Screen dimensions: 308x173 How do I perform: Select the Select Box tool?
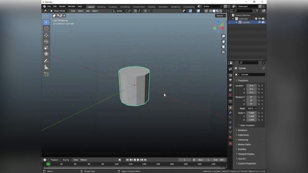click(x=46, y=22)
